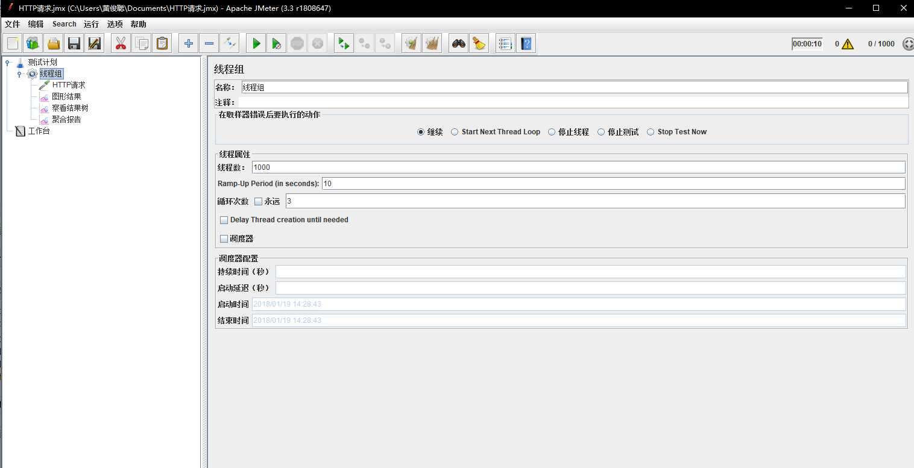Click the Stop test icon
914x468 pixels.
297,43
